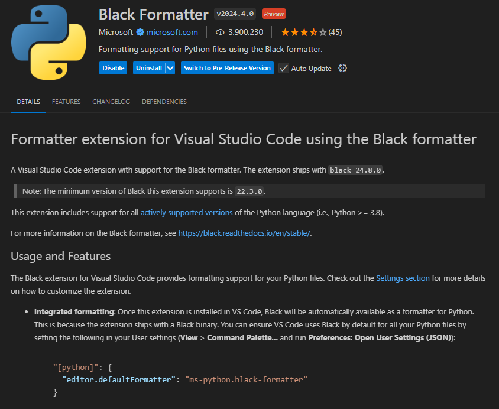This screenshot has height=409, width=499.
Task: Open the extension settings gear icon
Action: pos(342,68)
